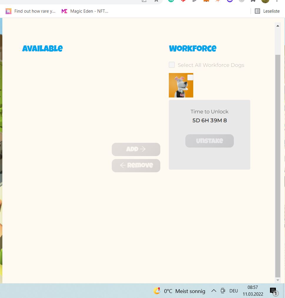Click the page scrollbar down arrow
This screenshot has height=298, width=285.
point(278,280)
